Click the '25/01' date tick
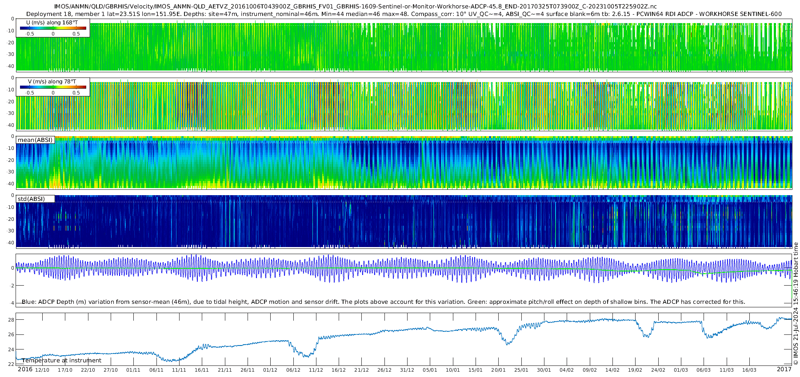This screenshot has width=800, height=377. click(521, 370)
